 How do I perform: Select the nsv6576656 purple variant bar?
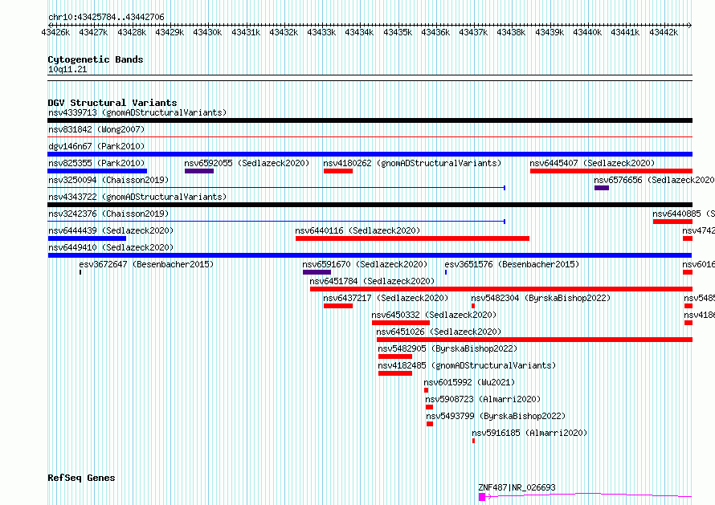[x=602, y=188]
